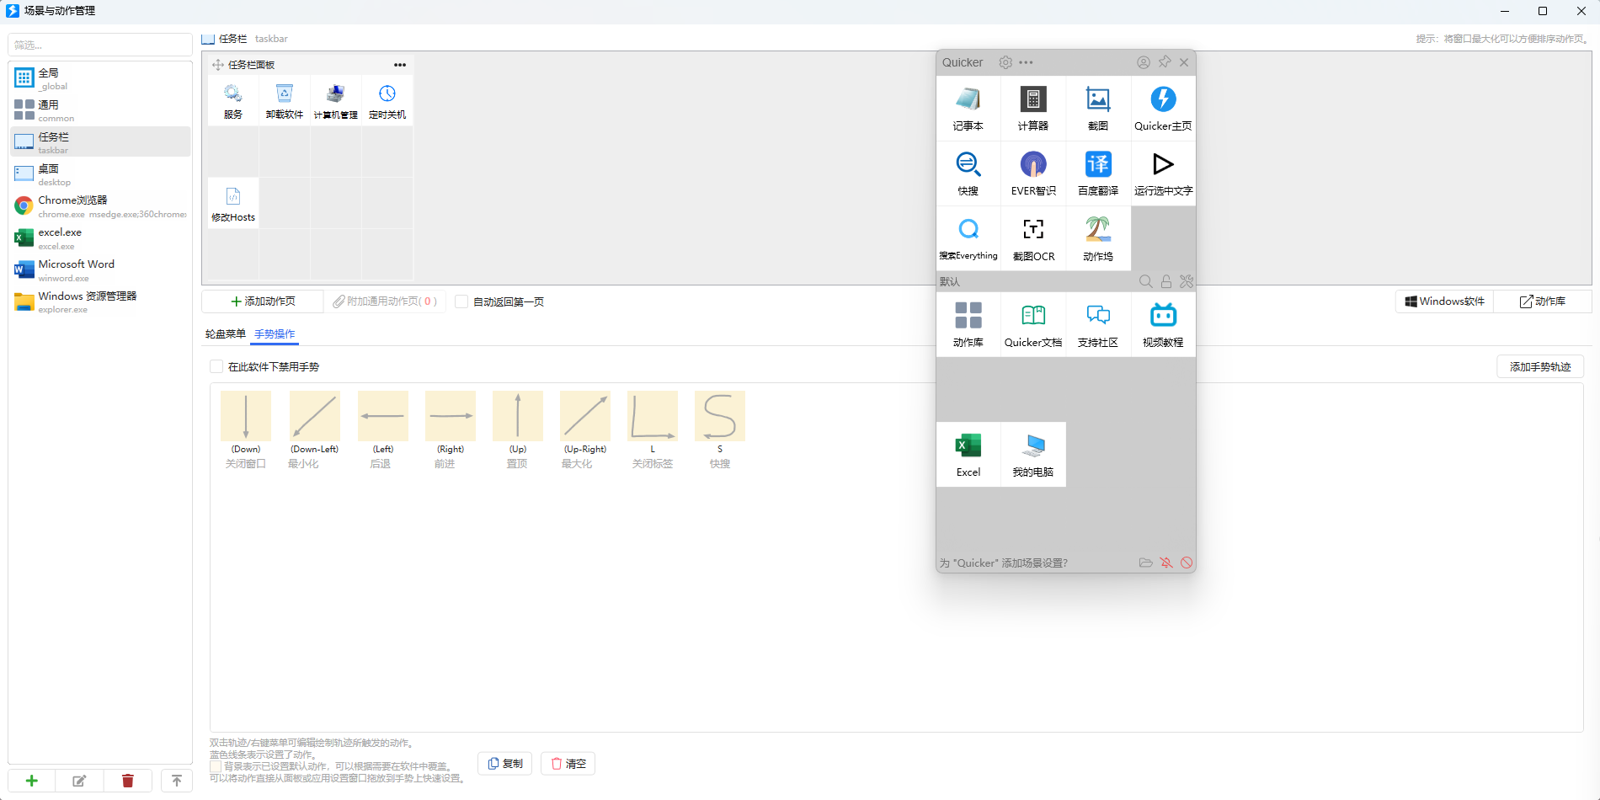Open Quicker panel settings gear

1005,62
